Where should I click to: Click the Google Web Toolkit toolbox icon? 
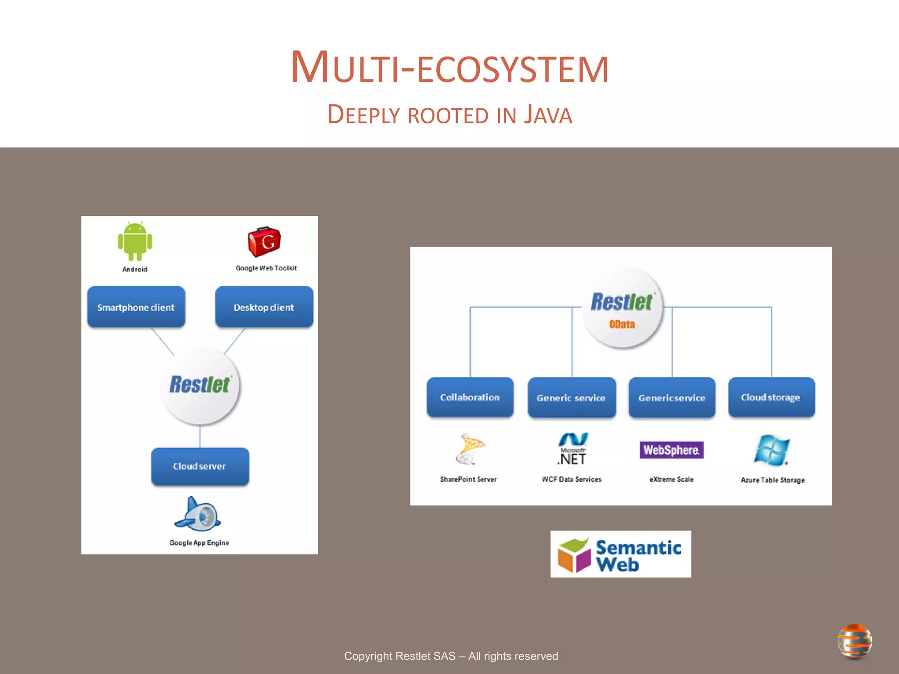click(264, 242)
